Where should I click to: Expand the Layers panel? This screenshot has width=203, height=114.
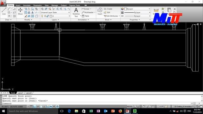(x=55, y=20)
